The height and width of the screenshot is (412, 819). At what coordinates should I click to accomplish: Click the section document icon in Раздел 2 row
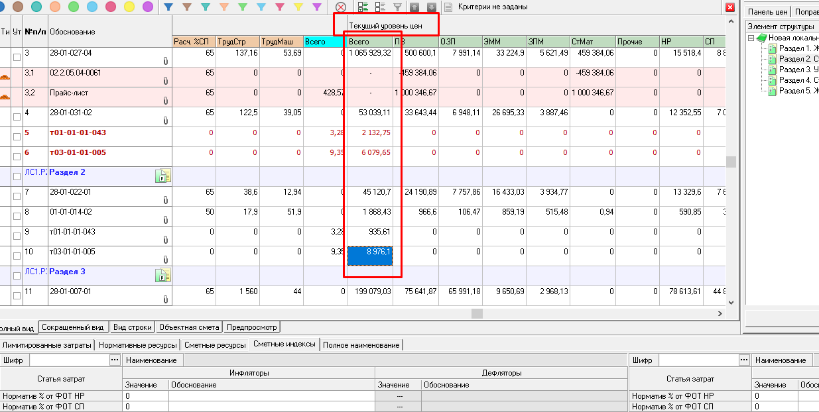tap(163, 176)
